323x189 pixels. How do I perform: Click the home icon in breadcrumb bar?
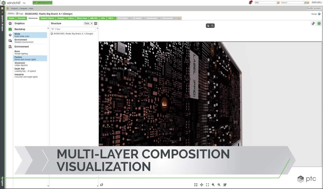point(8,8)
